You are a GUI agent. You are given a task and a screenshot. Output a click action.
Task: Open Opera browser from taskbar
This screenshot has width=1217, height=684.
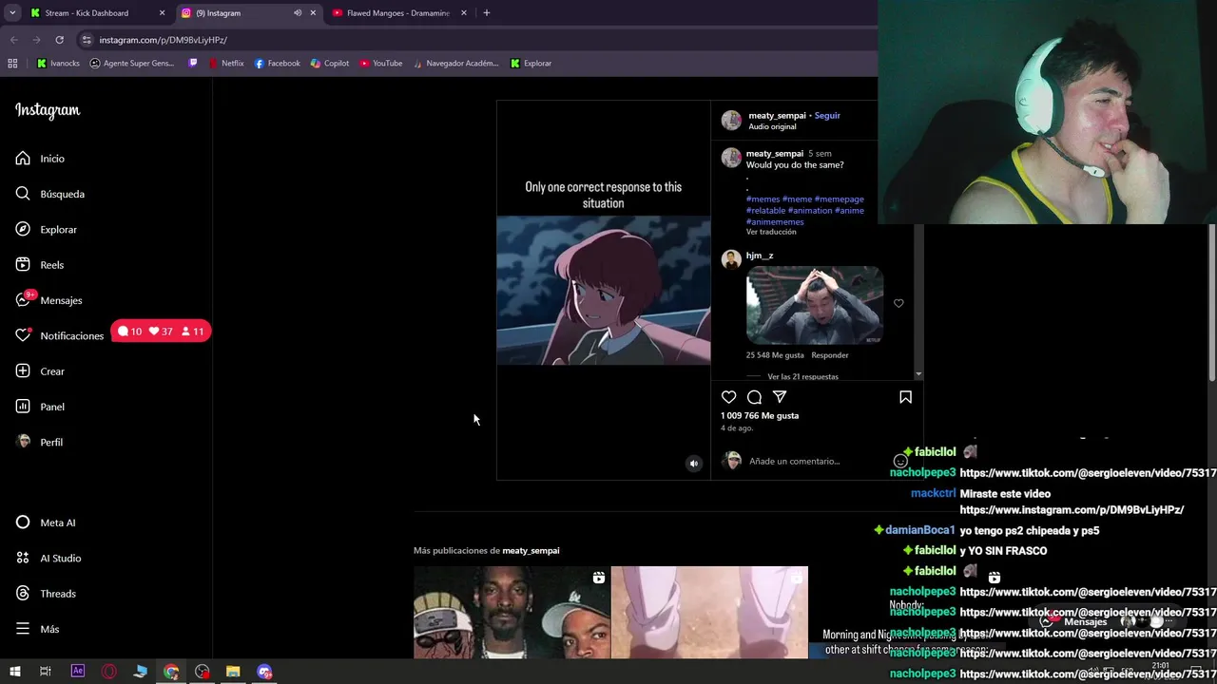(109, 672)
